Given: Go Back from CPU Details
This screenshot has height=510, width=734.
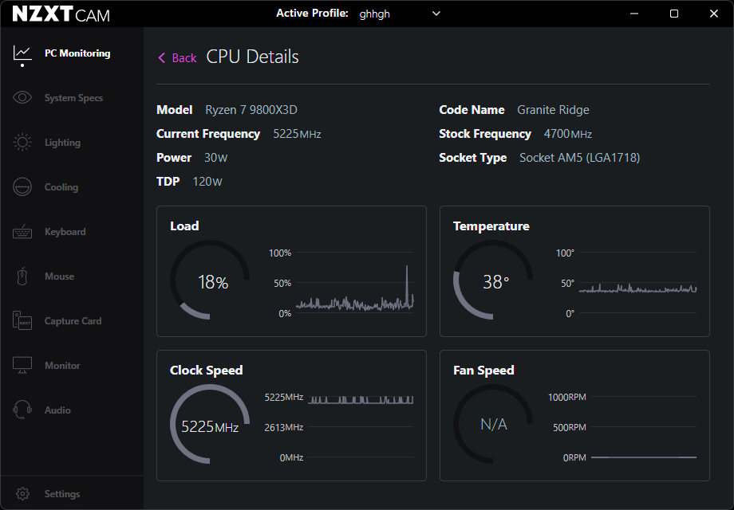Looking at the screenshot, I should tap(177, 58).
